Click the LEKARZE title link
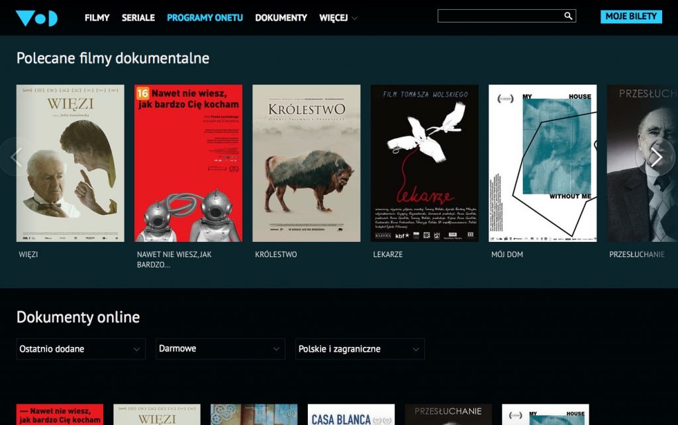678x425 pixels. [x=388, y=254]
